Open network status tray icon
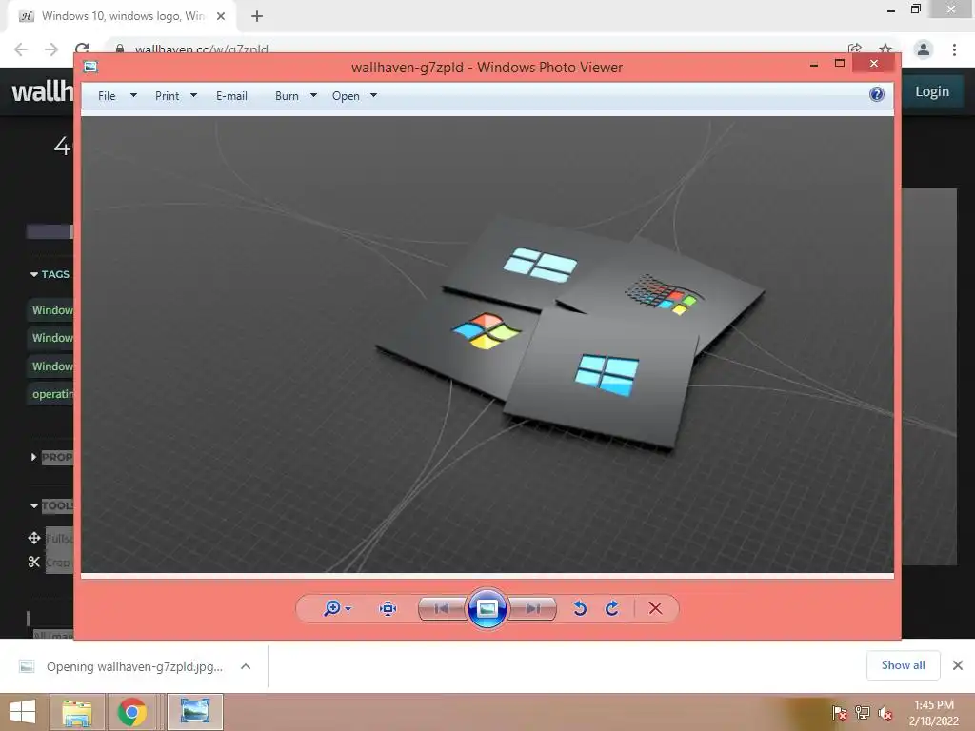The height and width of the screenshot is (731, 975). coord(863,713)
